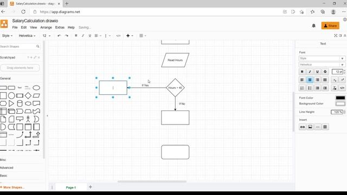Open the Helvetica font dropdown in the toolbar
347x195 pixels.
[x=27, y=36]
